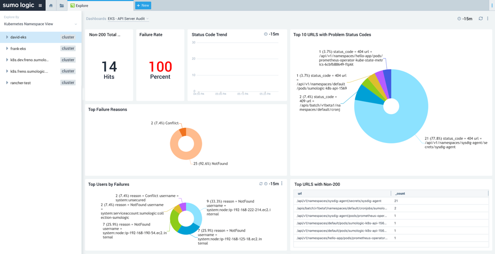Refresh the whole dashboard
The width and height of the screenshot is (495, 254).
coord(480,19)
